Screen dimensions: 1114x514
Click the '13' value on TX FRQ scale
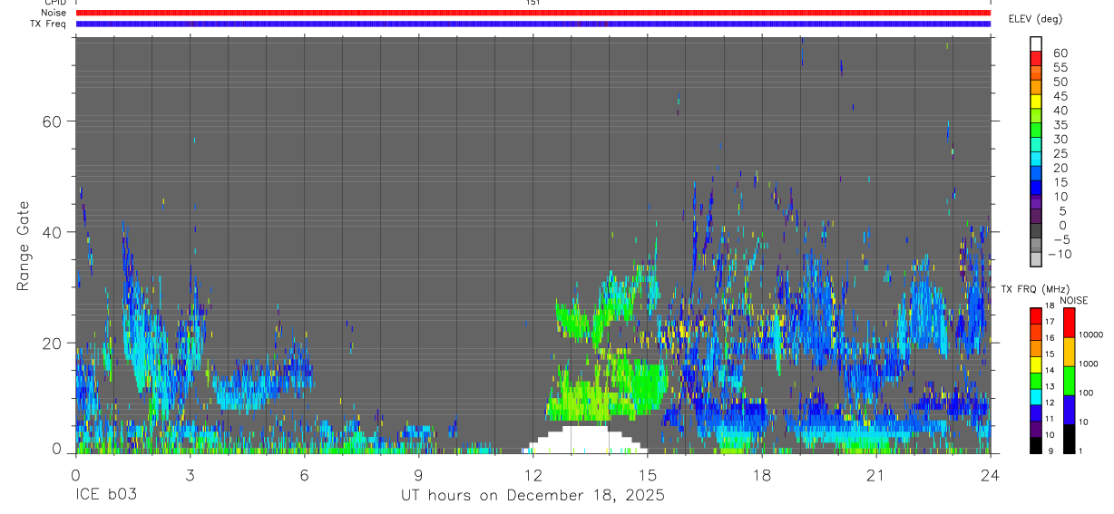1050,386
